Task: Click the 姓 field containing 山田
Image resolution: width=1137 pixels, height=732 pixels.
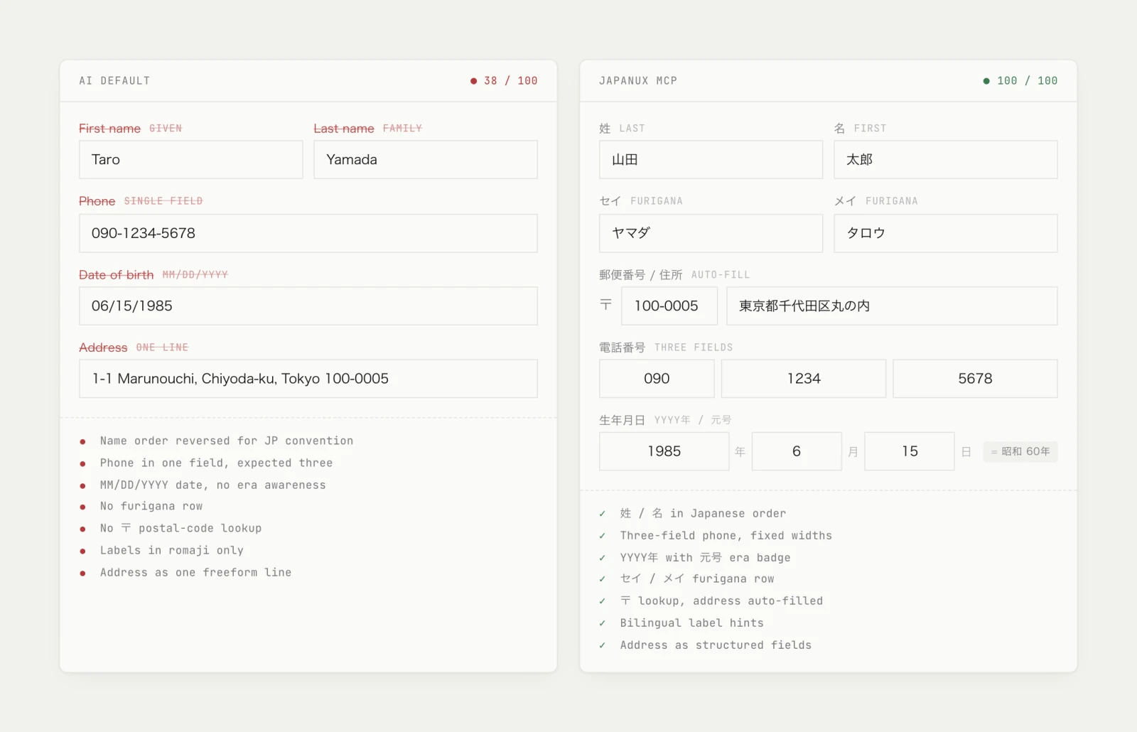Action: [x=711, y=159]
